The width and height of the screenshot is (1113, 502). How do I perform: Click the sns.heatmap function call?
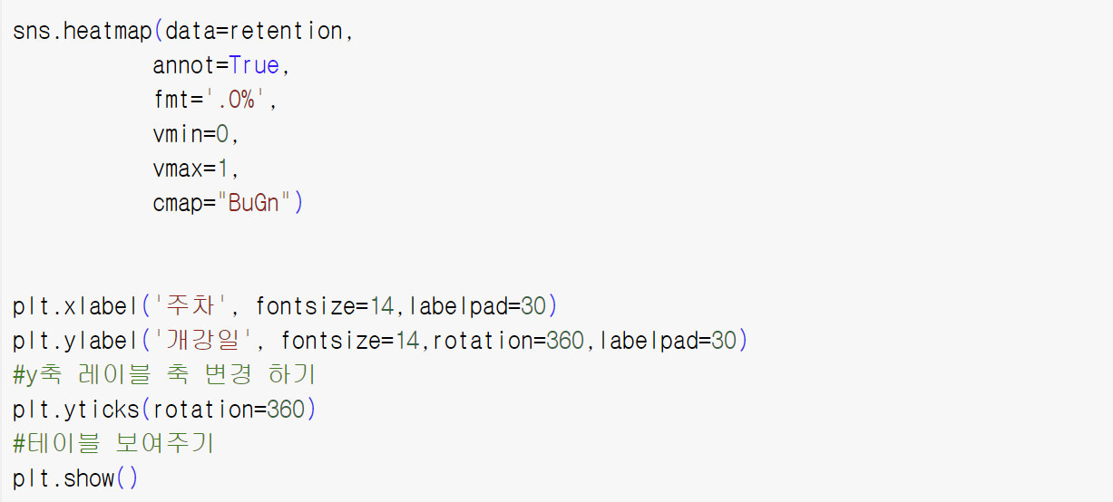pos(82,31)
